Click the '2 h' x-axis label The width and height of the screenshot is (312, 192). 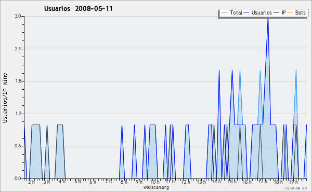[31, 182]
